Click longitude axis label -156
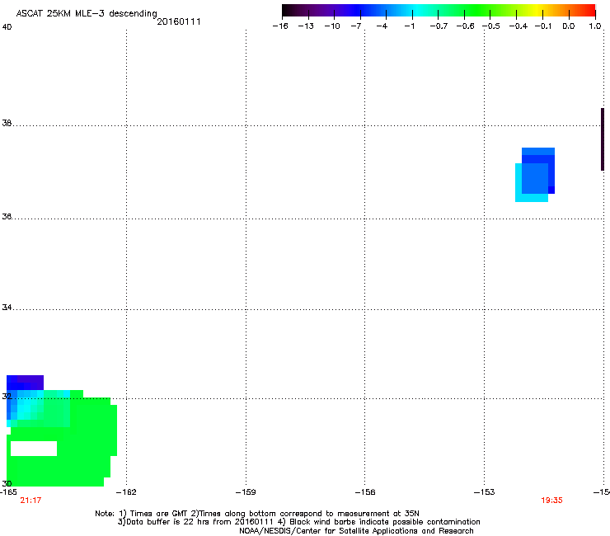This screenshot has height=536, width=610. [x=365, y=492]
